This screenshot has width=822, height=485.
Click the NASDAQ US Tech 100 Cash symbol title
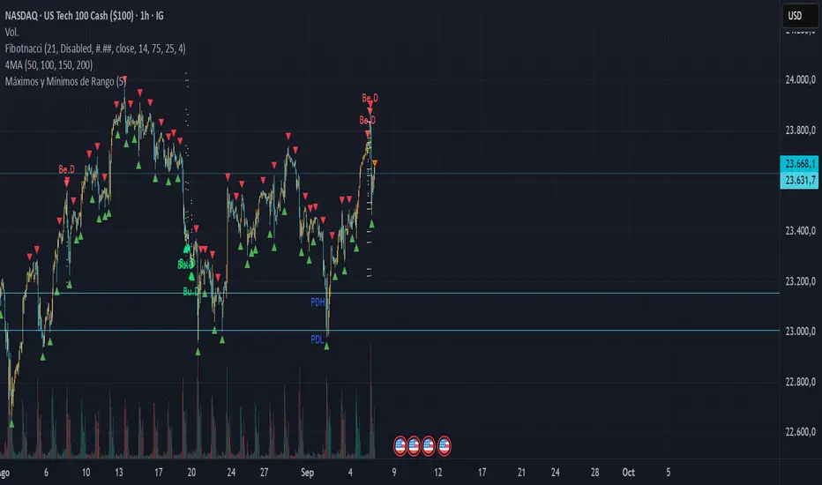[85, 16]
